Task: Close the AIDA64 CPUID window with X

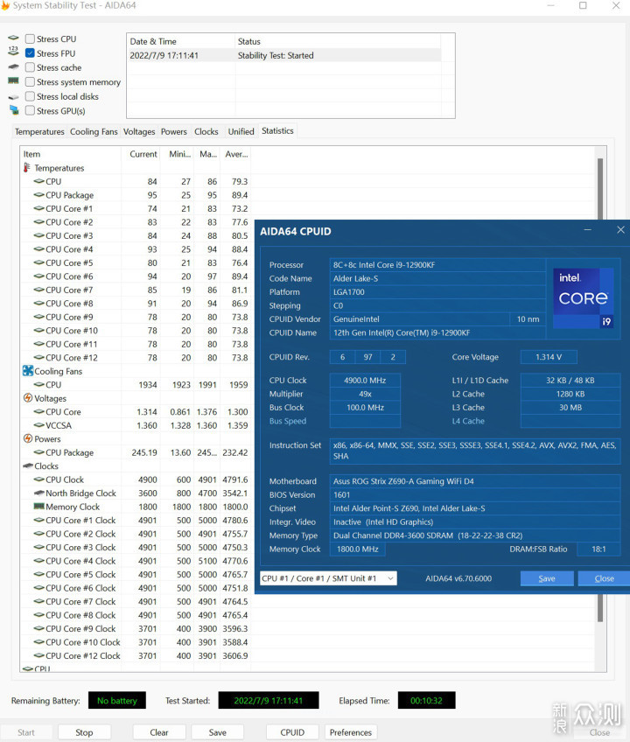Action: [620, 229]
